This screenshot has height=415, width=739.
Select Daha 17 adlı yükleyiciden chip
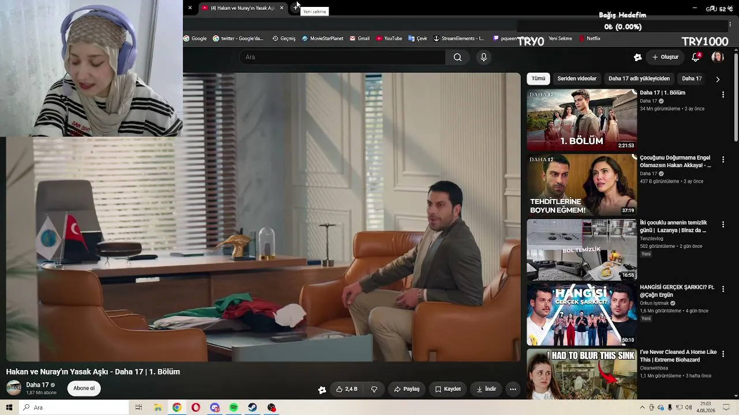click(639, 78)
